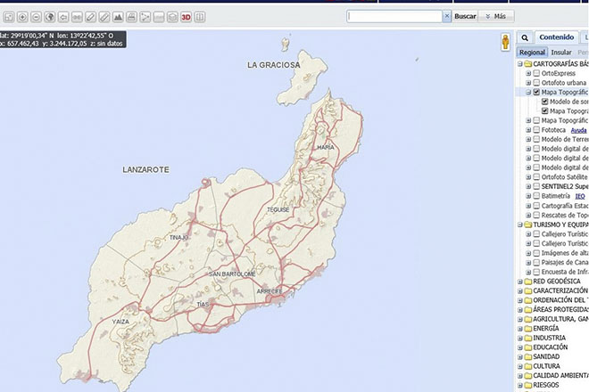Click the full extent globe icon
Screen dimensions: 589x392
coord(50,17)
